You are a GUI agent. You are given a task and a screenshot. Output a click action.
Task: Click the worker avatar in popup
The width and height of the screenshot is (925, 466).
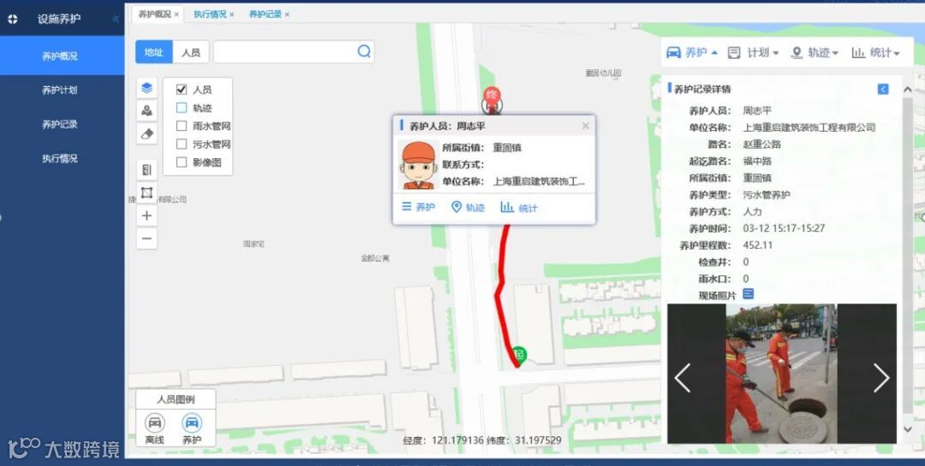(418, 166)
